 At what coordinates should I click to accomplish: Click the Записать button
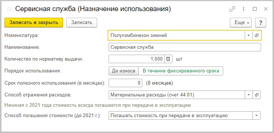(82, 23)
